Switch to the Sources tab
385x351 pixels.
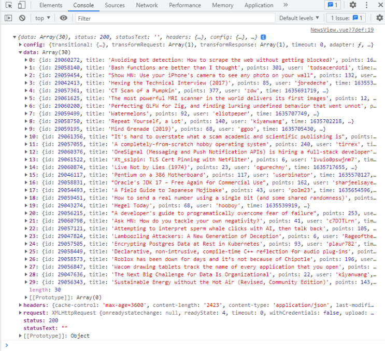coord(115,5)
